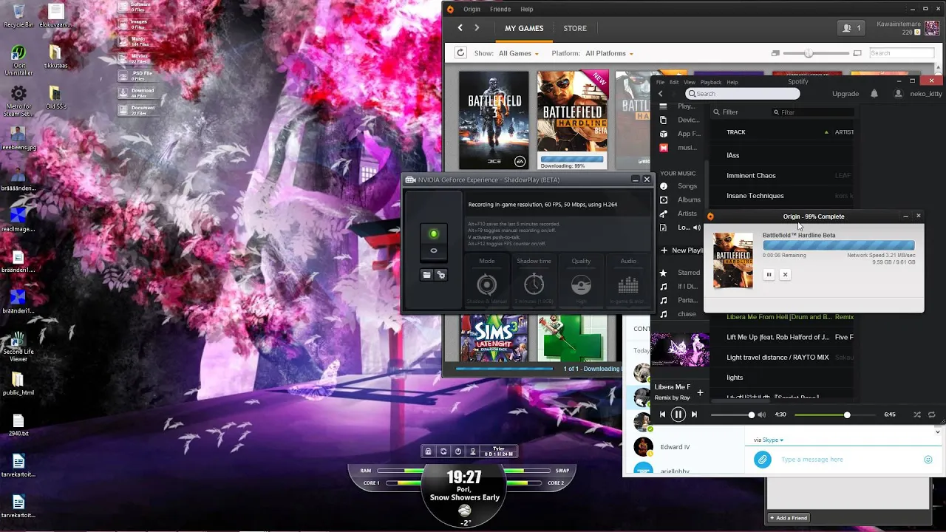Open Edward IV Skype contact
The height and width of the screenshot is (532, 946).
[x=675, y=447]
